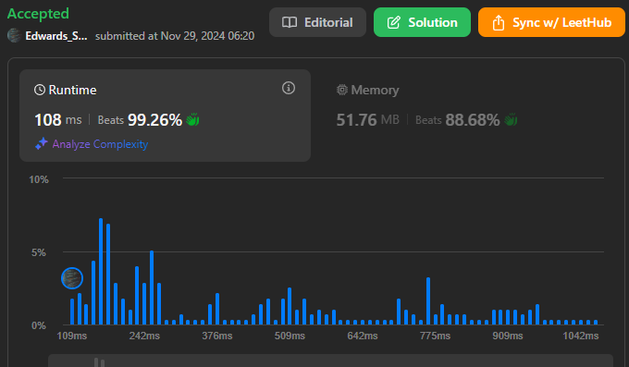Viewport: 629px width, 367px height.
Task: Click the Runtime clock icon
Action: pyautogui.click(x=39, y=90)
